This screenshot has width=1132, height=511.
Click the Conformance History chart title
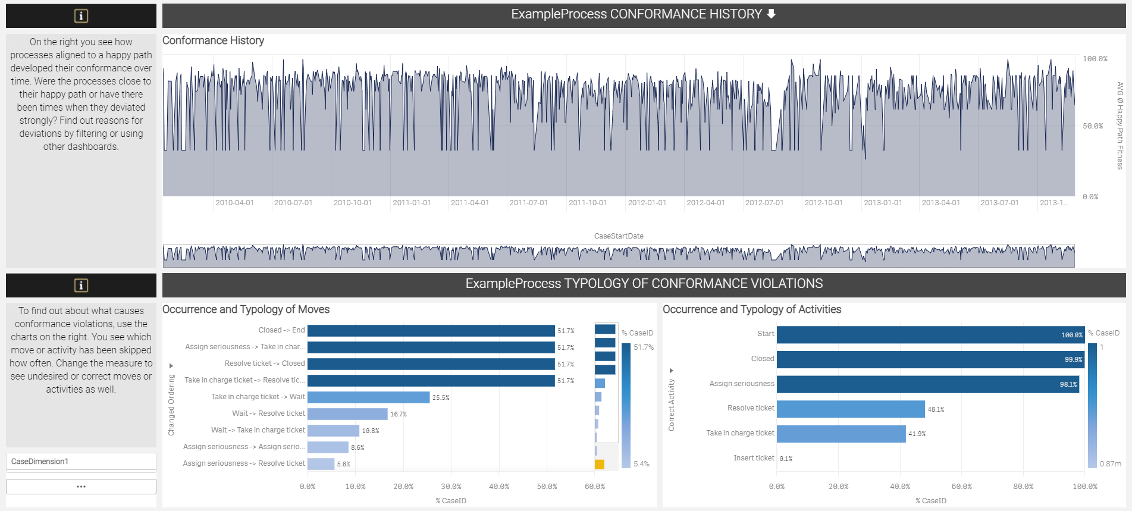tap(213, 40)
